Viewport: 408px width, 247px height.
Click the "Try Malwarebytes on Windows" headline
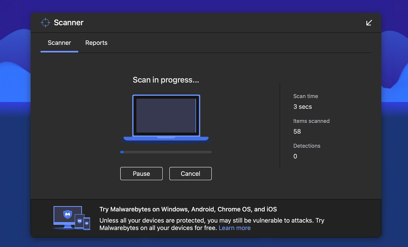coord(188,209)
